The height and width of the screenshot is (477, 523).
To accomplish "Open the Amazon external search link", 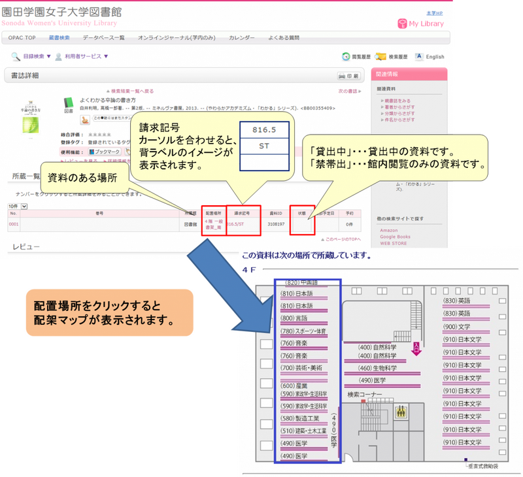I will tap(389, 231).
